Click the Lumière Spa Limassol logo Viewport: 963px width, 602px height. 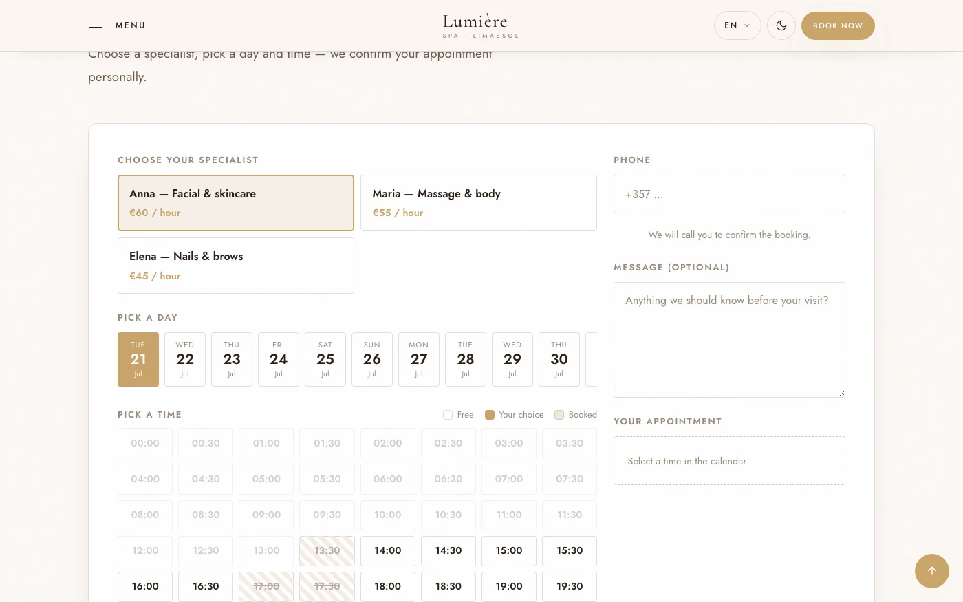point(481,25)
